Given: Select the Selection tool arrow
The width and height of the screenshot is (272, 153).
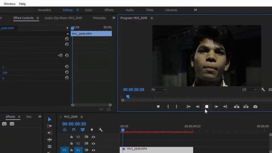Looking at the screenshot, I should [x=50, y=119].
